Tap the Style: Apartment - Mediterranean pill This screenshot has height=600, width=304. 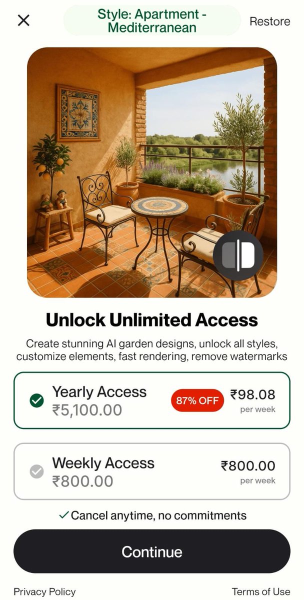click(x=152, y=20)
